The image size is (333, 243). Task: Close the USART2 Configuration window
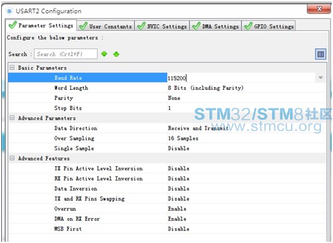318,9
